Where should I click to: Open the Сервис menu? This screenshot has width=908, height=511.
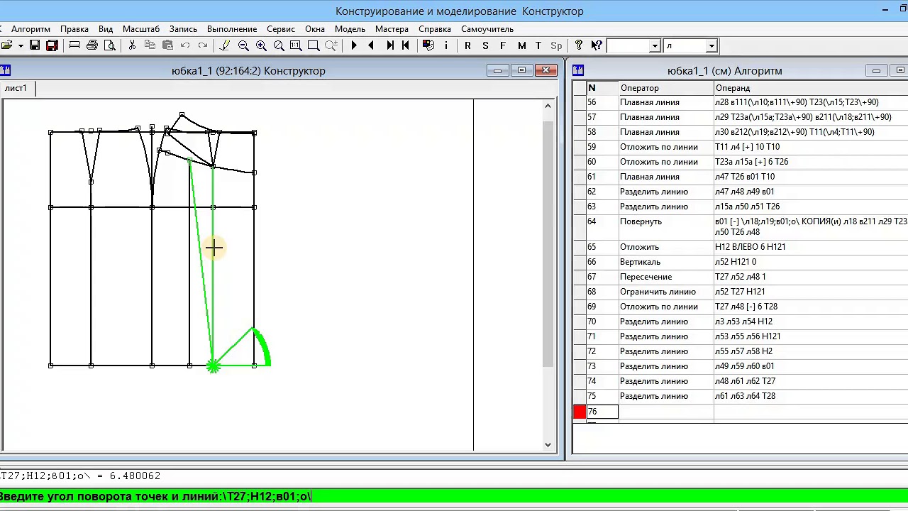[281, 29]
